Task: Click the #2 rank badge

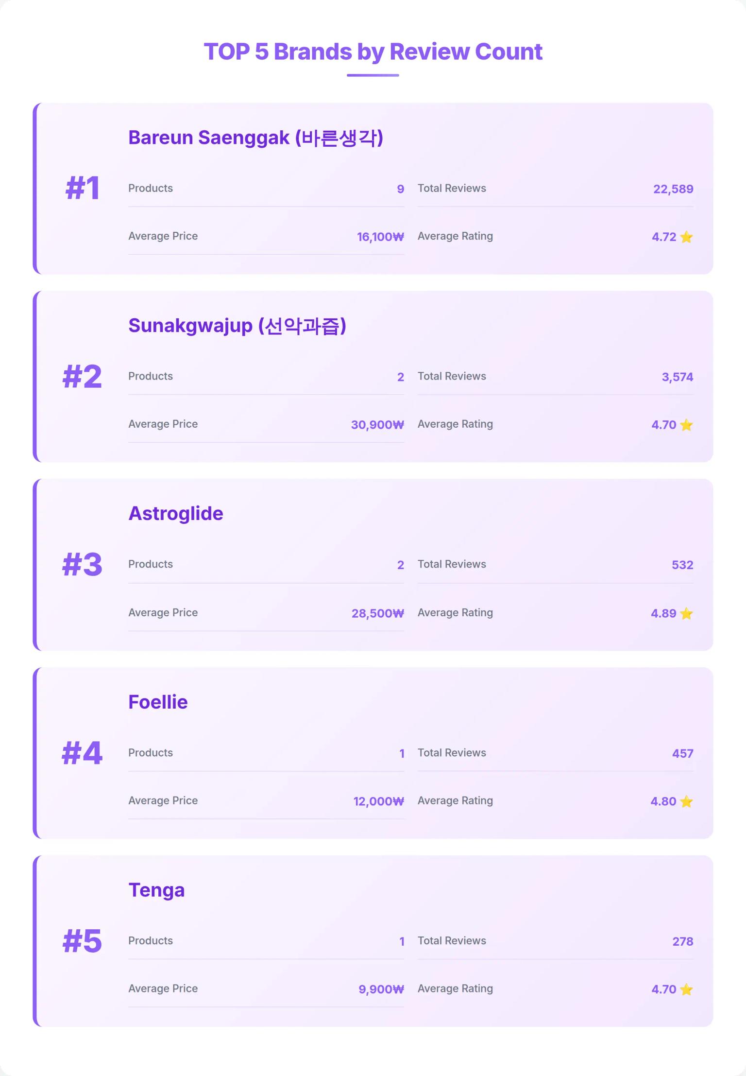Action: coord(83,377)
